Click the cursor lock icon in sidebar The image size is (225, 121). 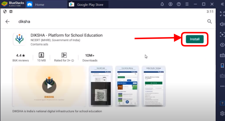click(222, 34)
